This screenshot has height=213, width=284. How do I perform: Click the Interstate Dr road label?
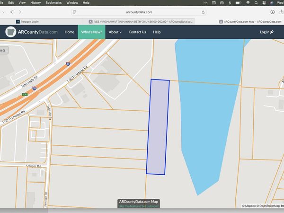click(x=29, y=82)
